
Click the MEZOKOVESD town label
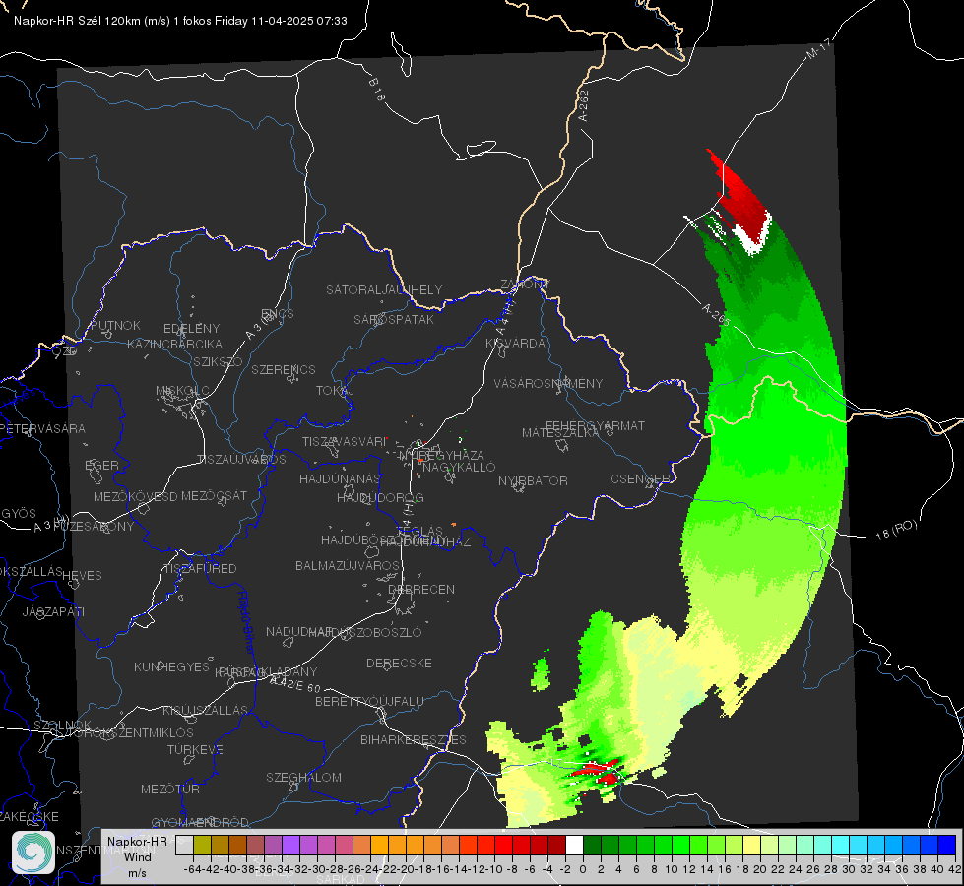tap(135, 497)
